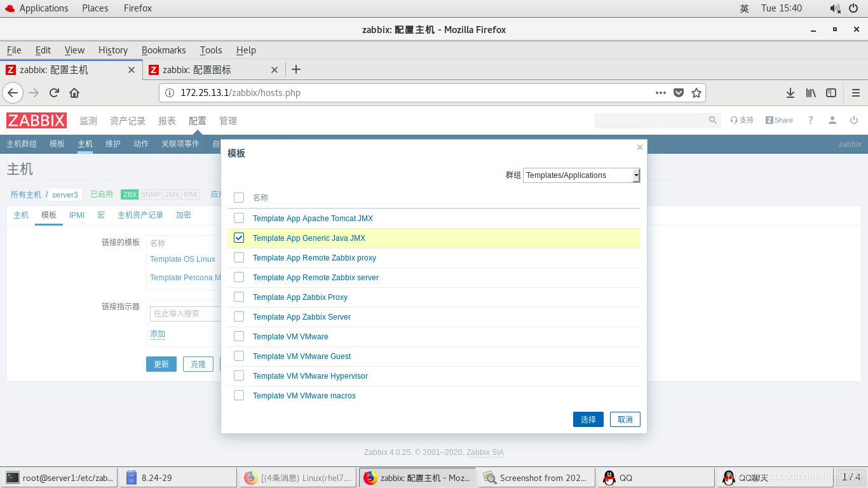Open the Firefox home page icon

tap(74, 93)
